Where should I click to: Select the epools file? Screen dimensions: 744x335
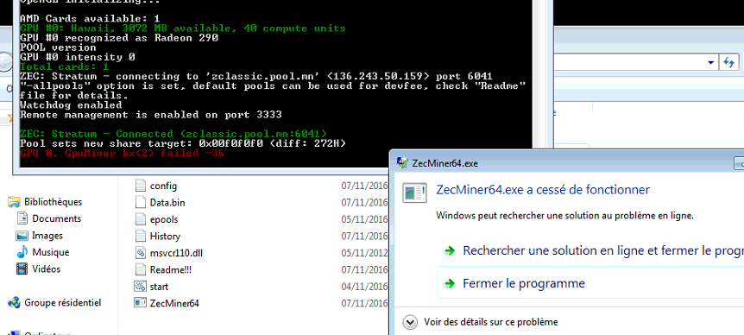pyautogui.click(x=164, y=219)
